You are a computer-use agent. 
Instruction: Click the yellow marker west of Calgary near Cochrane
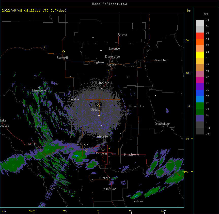(x=86, y=150)
